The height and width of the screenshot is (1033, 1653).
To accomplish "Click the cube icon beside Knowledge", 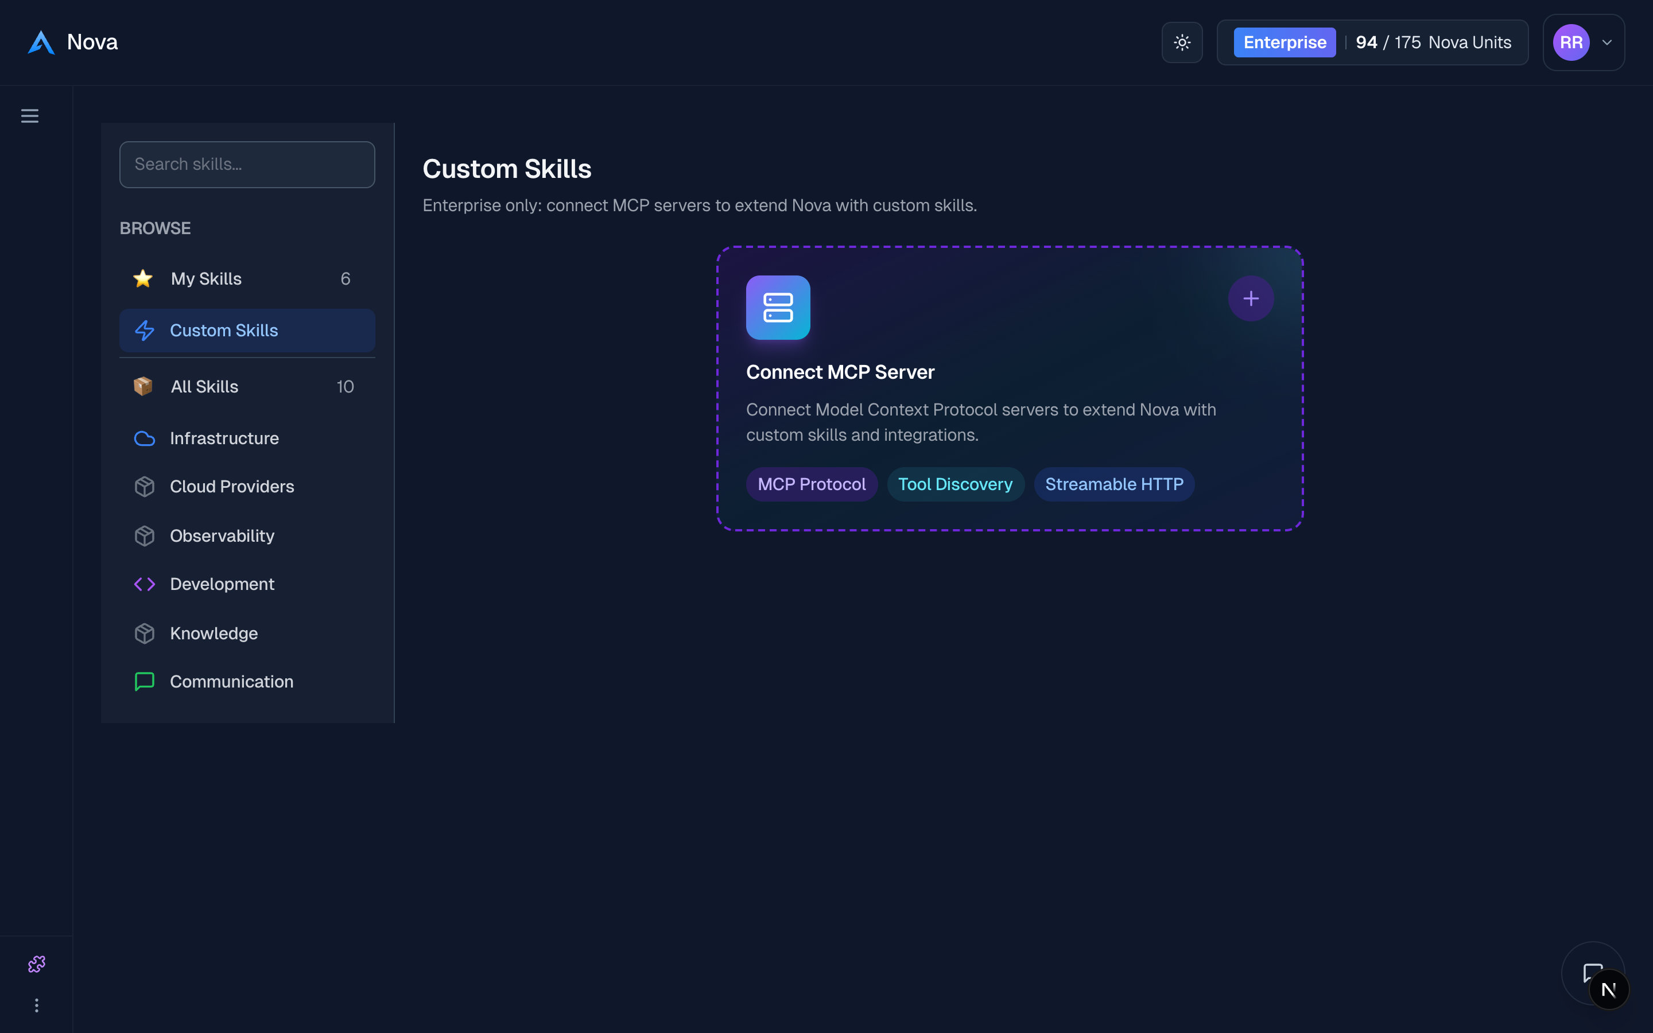I will pos(144,634).
